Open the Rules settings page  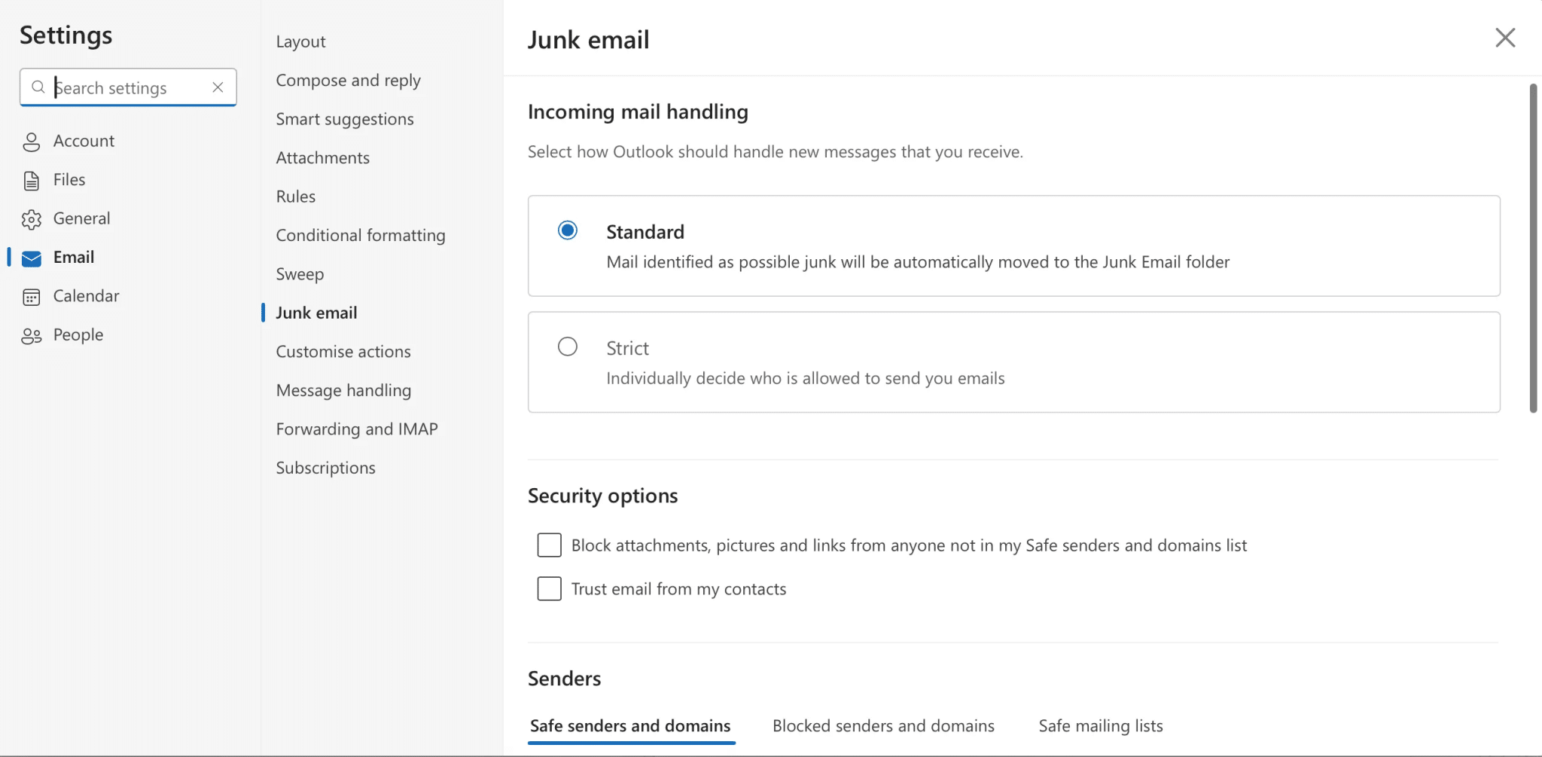[x=294, y=196]
